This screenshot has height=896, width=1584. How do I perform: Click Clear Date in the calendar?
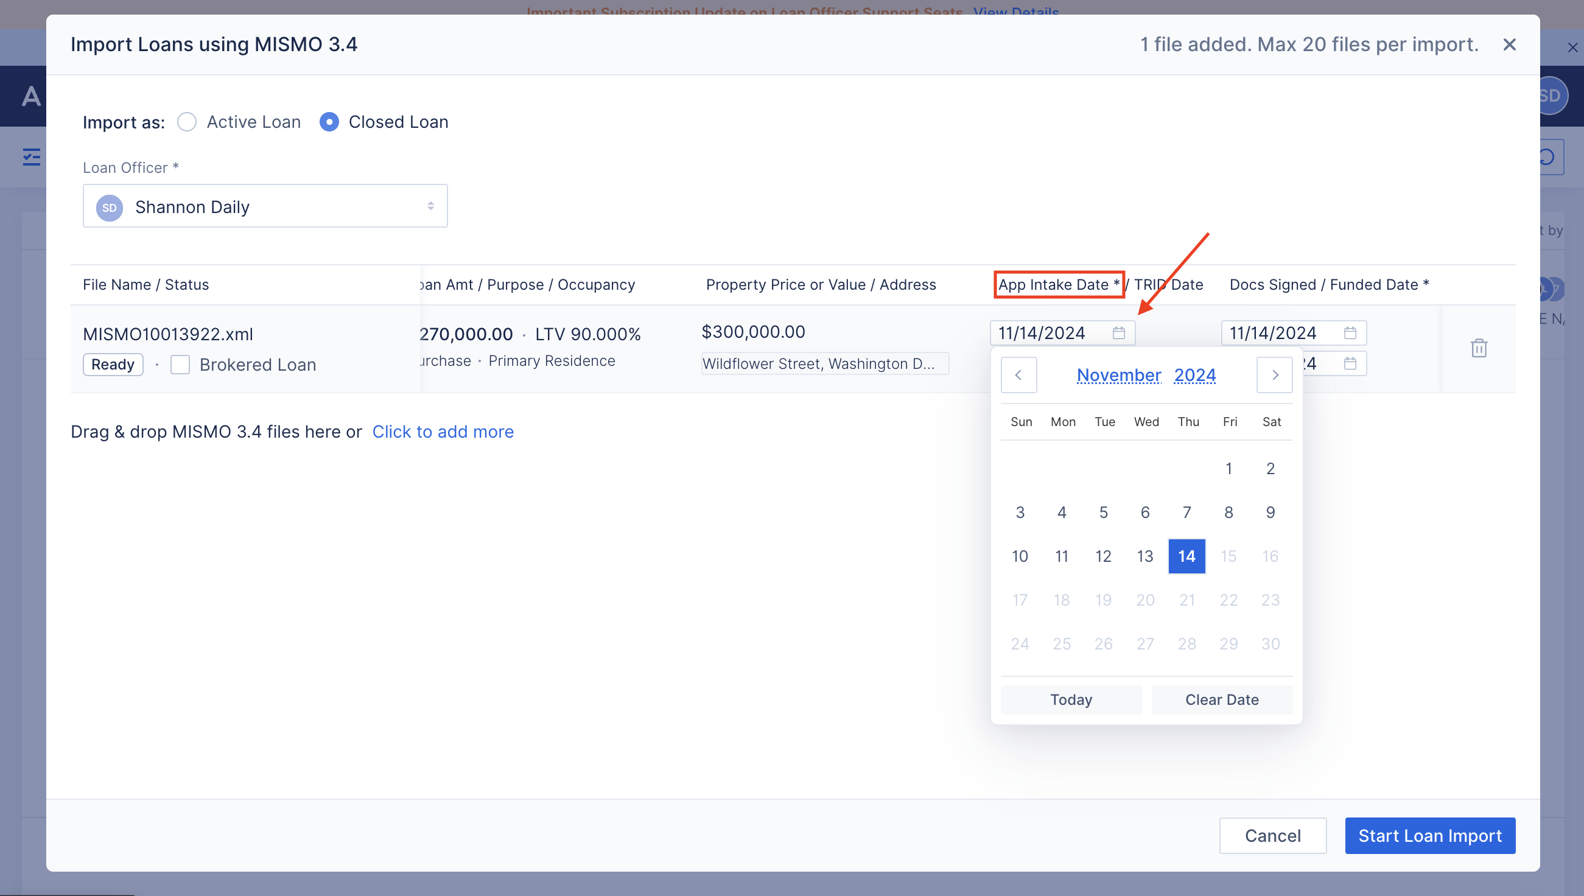tap(1222, 699)
